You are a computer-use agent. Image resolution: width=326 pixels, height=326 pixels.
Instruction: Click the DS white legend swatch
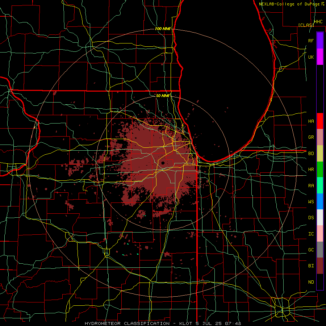coord(320,217)
